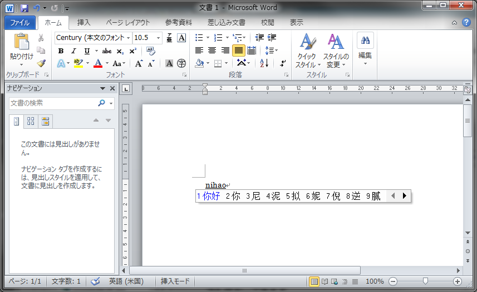Expand the font size 10.5 dropdown
The width and height of the screenshot is (477, 292).
pos(158,38)
